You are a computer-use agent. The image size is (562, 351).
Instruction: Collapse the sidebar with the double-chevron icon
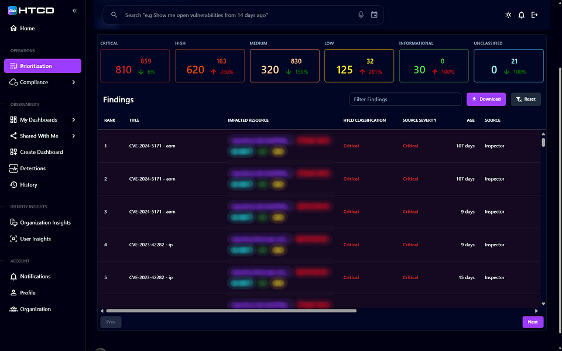pos(74,9)
